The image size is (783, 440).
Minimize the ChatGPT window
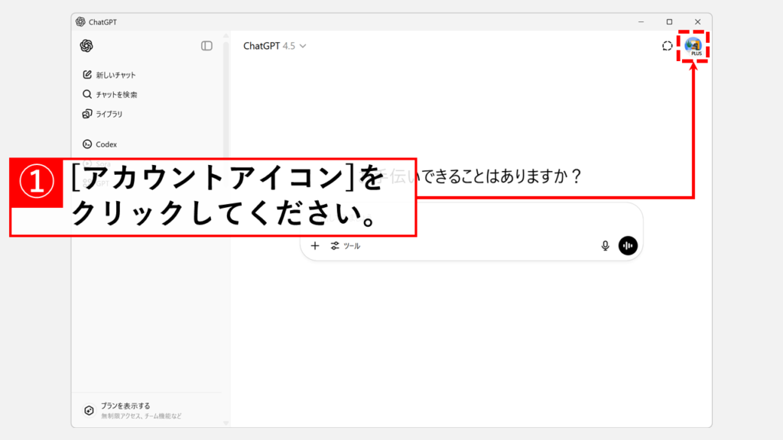pyautogui.click(x=641, y=21)
